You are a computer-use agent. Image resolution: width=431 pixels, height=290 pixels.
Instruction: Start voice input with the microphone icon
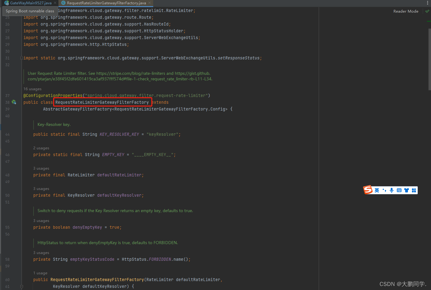pyautogui.click(x=392, y=190)
